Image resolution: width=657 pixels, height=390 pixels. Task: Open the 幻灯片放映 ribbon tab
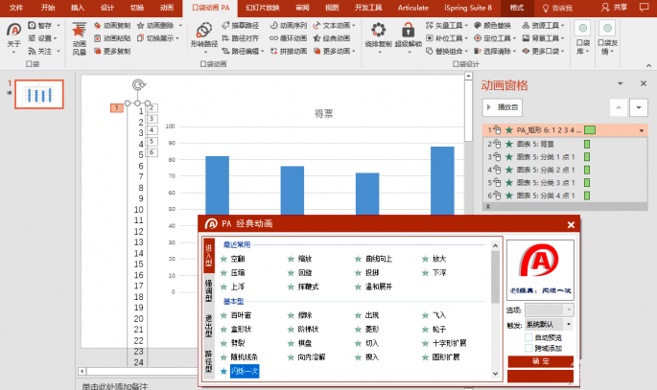[260, 7]
